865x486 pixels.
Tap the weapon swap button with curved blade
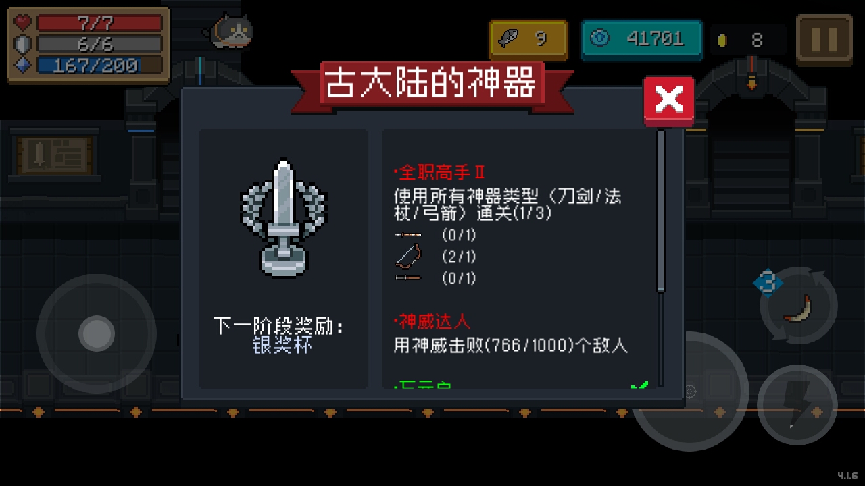[799, 306]
